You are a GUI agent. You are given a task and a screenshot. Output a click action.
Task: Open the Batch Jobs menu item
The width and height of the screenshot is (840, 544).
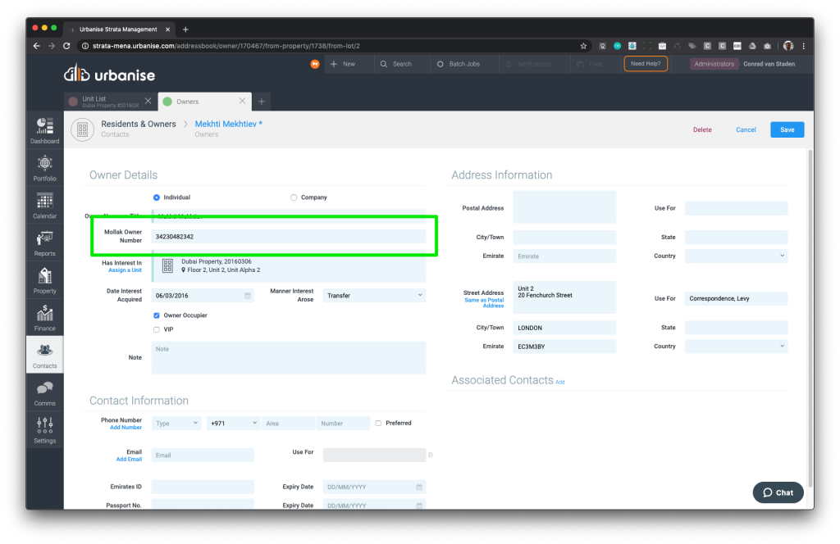[x=462, y=64]
